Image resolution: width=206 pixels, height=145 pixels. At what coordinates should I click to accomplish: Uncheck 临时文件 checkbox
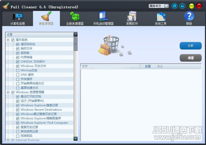point(18,49)
